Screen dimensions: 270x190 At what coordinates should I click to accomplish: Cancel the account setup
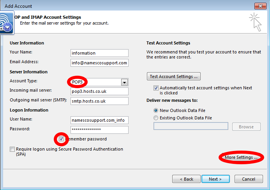[x=249, y=179]
